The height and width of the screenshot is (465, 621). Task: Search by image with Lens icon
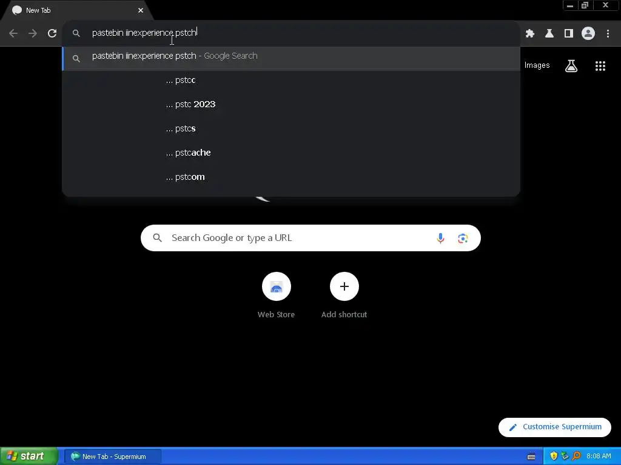tap(463, 238)
